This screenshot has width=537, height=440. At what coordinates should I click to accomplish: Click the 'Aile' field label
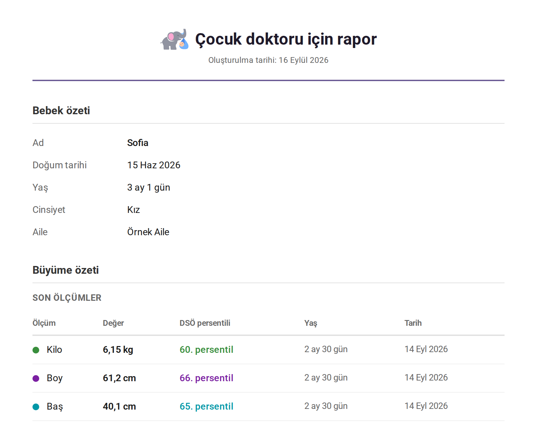coord(40,232)
